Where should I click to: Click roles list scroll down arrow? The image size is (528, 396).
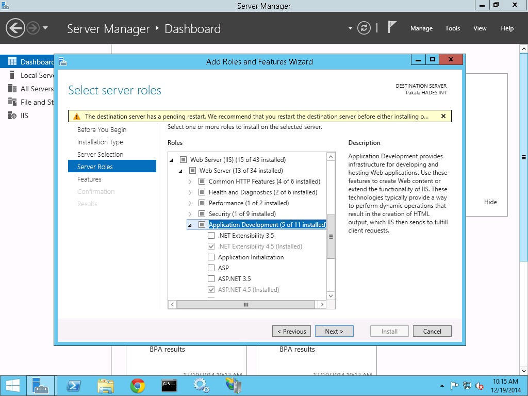point(331,295)
